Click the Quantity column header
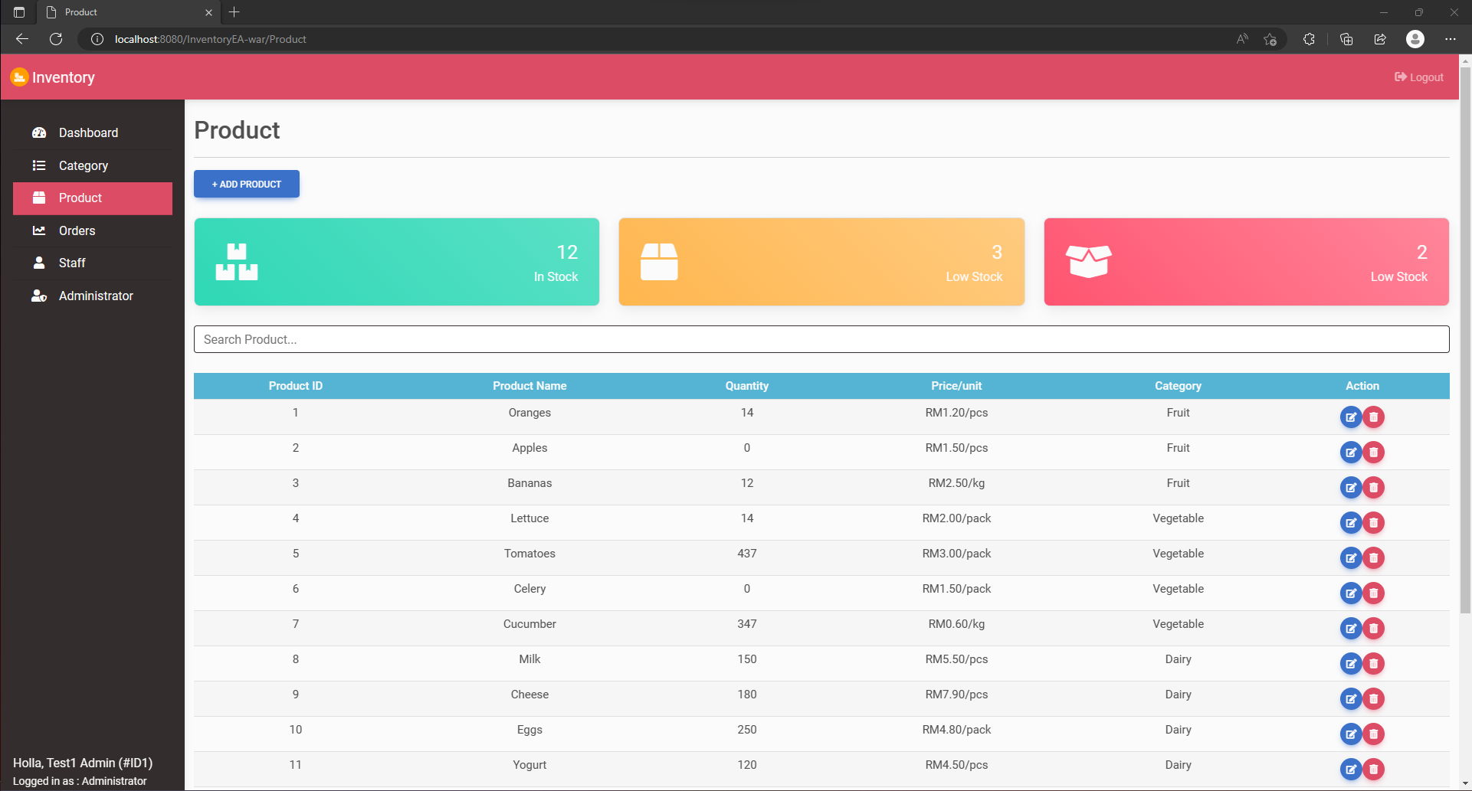Image resolution: width=1472 pixels, height=791 pixels. pos(747,386)
